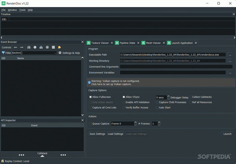Image resolution: width=236 pixels, height=164 pixels.
Task: Enable API Validation checkbox
Action: (124, 102)
